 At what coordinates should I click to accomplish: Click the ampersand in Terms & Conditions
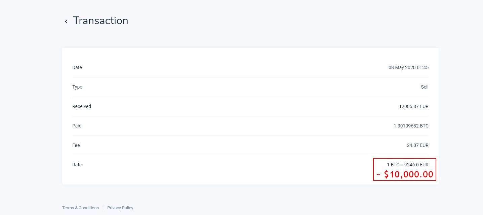coord(76,208)
